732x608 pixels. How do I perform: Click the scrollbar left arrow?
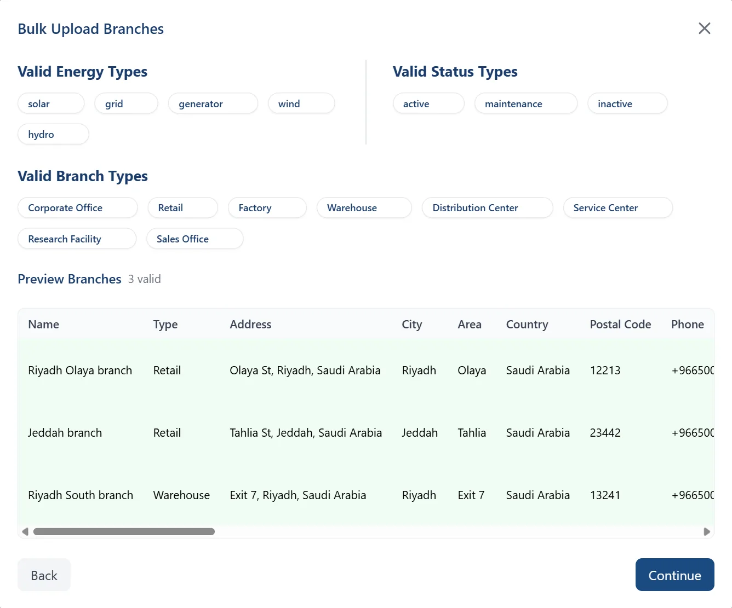[25, 531]
